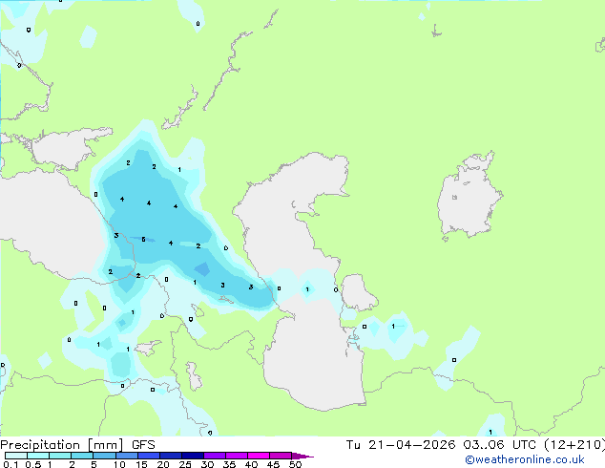
Task: Click the 0.5 to 1 mm legend swatch
Action: click(38, 456)
